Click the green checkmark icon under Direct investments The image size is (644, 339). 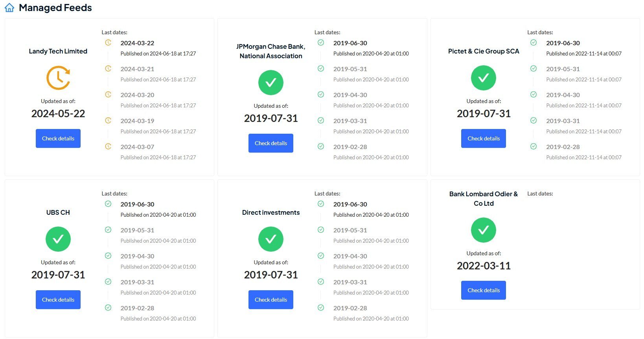click(x=271, y=239)
